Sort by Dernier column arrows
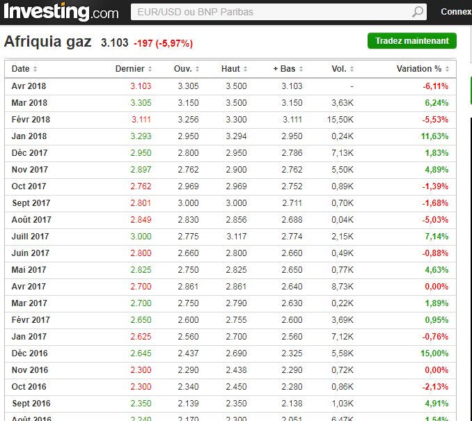The width and height of the screenshot is (472, 421). pos(150,69)
